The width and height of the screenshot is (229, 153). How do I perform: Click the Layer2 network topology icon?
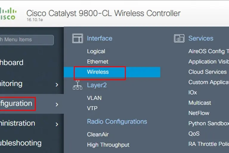point(78,85)
